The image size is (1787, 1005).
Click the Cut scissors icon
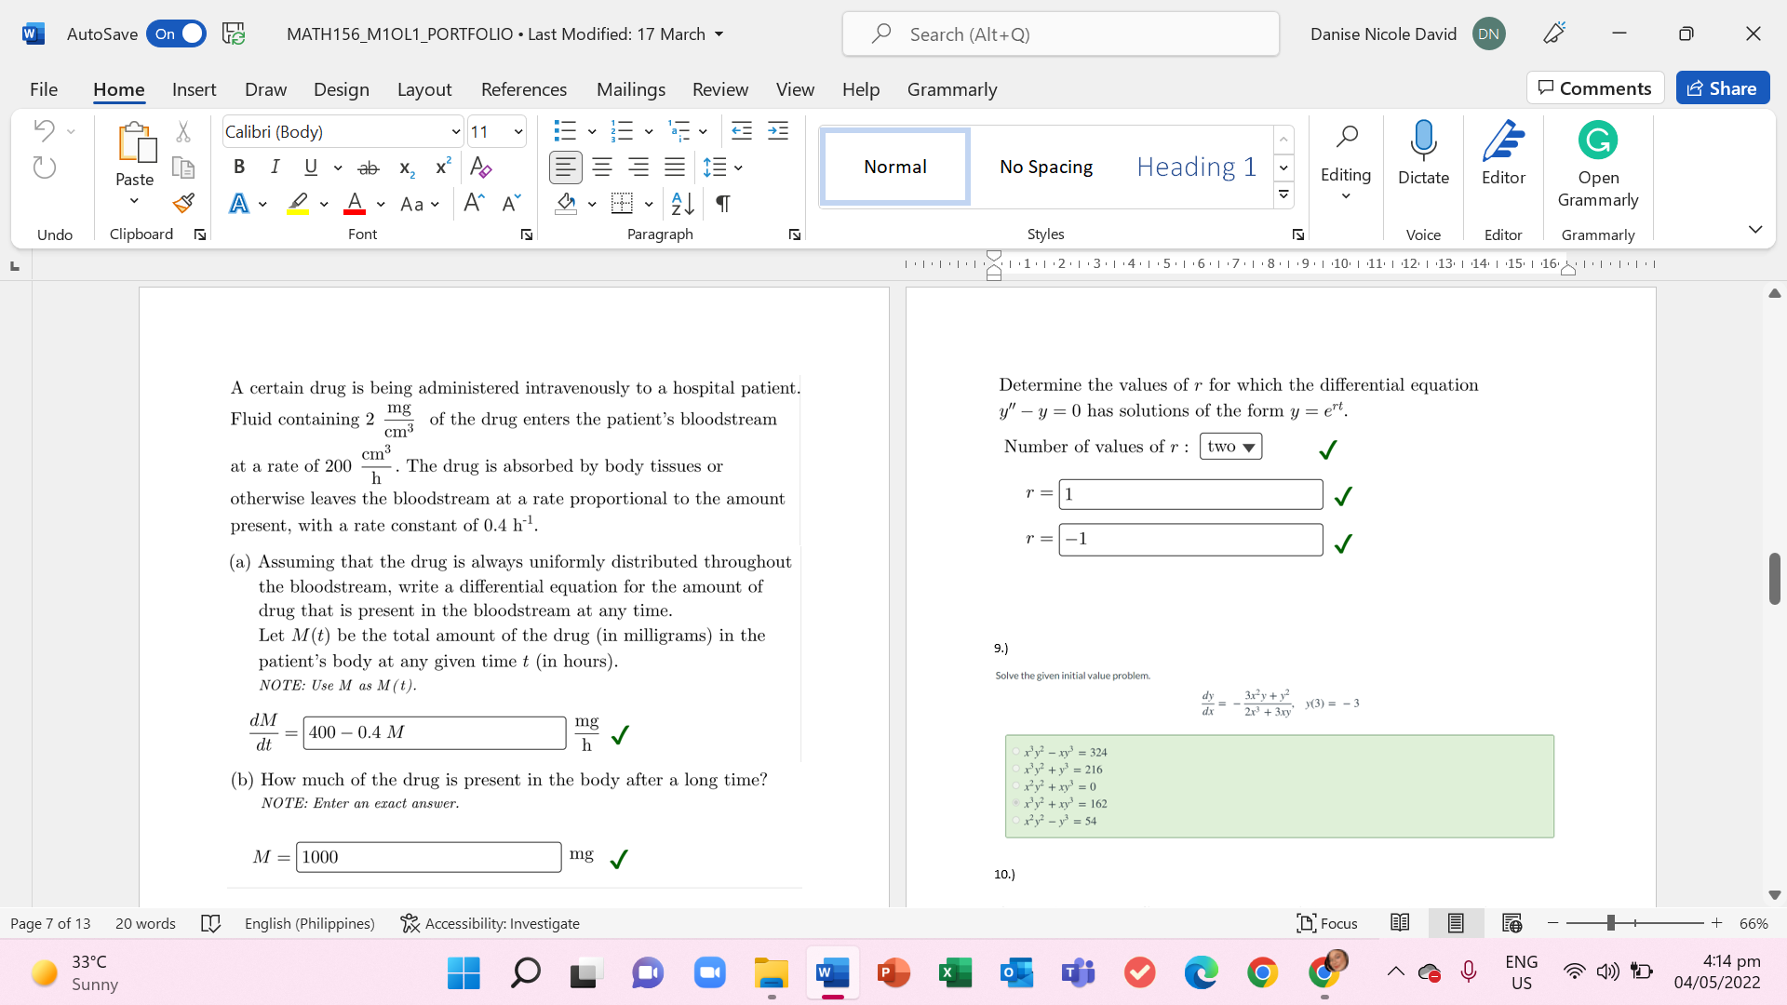tap(183, 131)
